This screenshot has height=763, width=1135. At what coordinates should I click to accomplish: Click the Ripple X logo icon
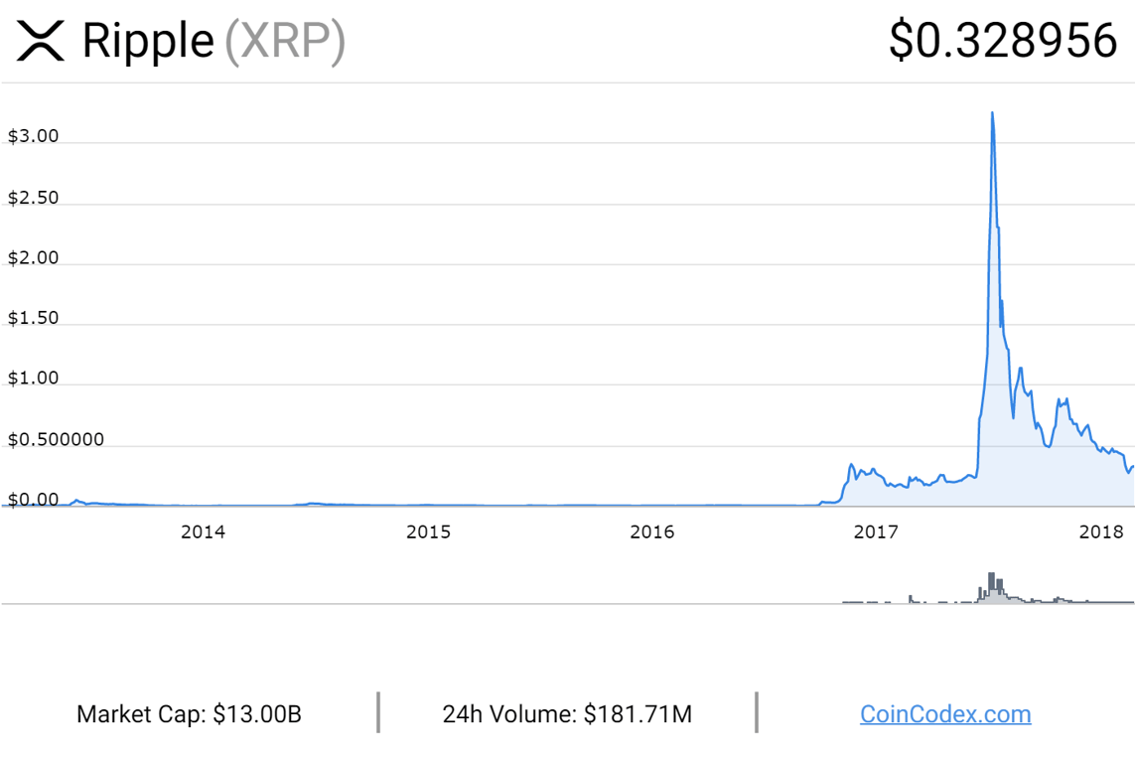[41, 41]
